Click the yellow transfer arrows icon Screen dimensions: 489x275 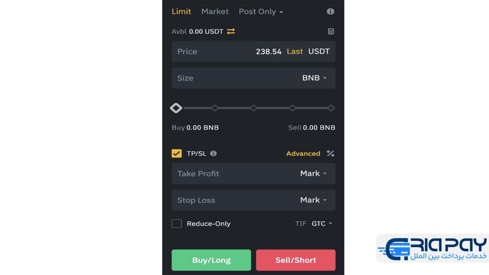[x=231, y=31]
